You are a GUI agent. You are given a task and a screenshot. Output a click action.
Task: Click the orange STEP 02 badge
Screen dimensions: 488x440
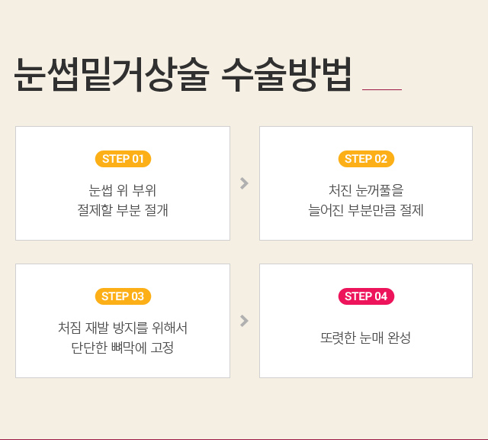[x=366, y=159]
